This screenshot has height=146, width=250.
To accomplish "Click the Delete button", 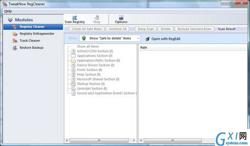I will (166, 29).
